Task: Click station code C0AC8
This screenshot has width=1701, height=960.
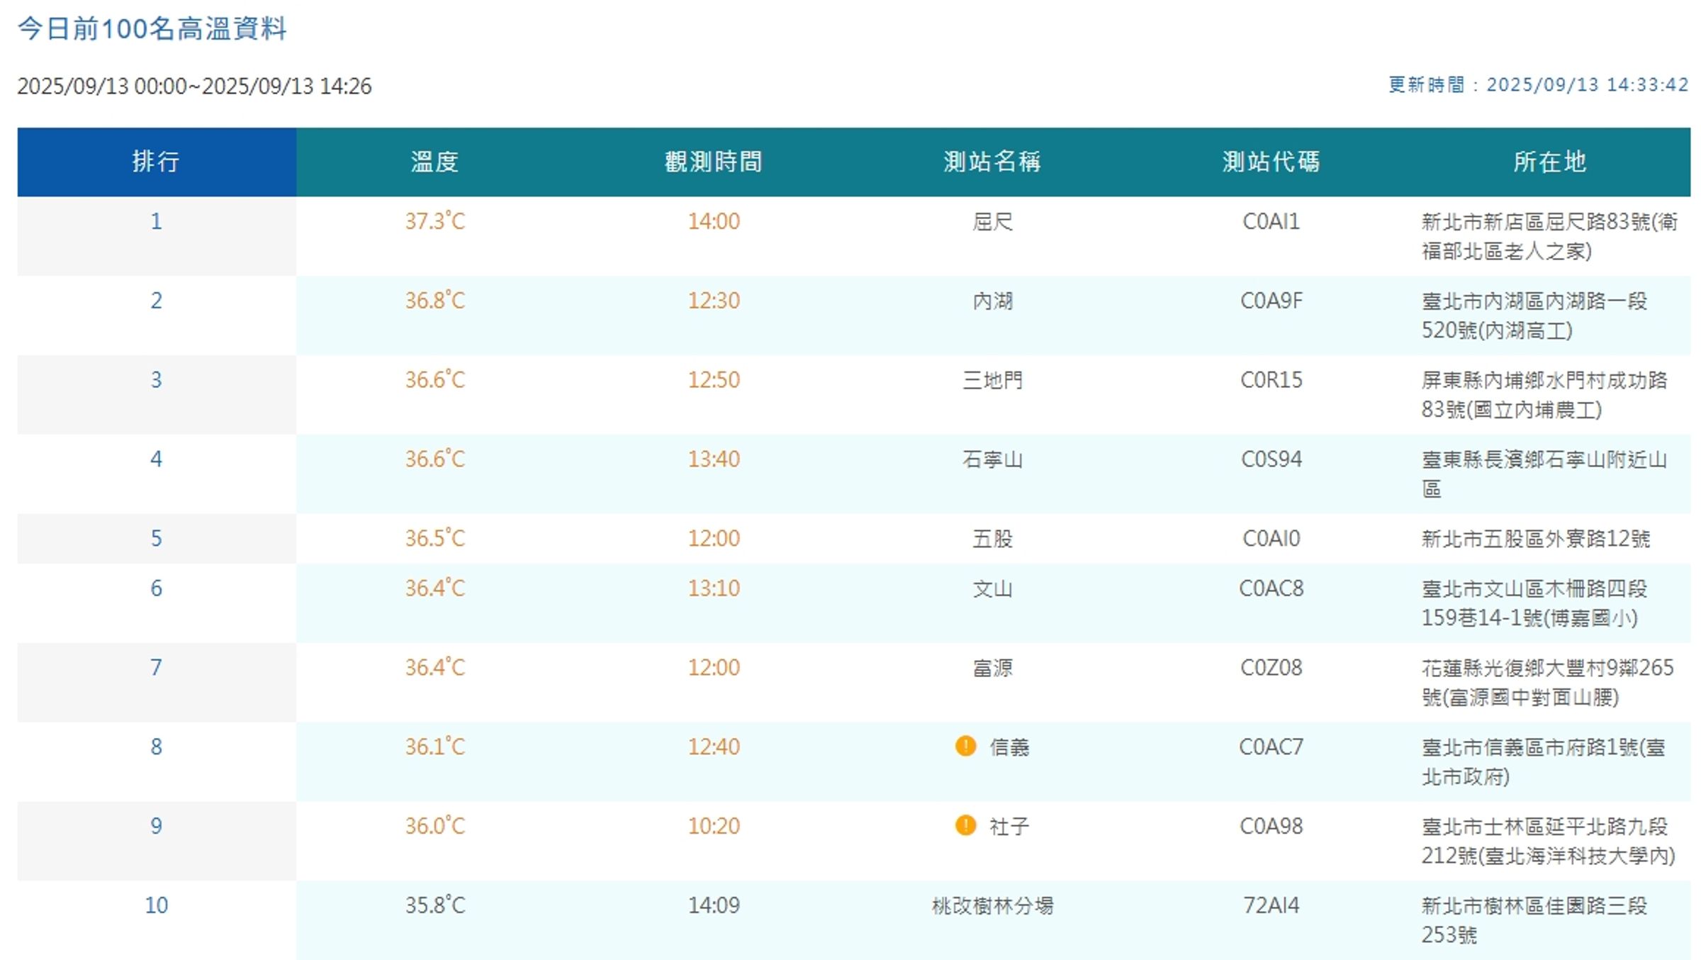Action: point(1271,588)
